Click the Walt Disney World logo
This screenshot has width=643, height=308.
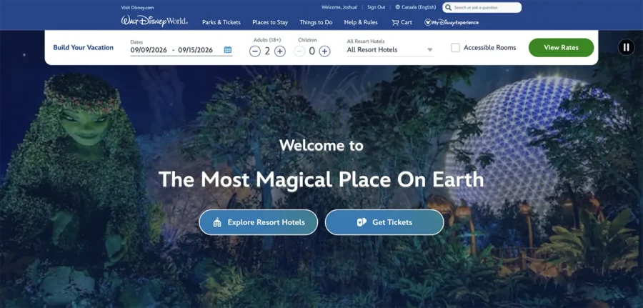(154, 21)
